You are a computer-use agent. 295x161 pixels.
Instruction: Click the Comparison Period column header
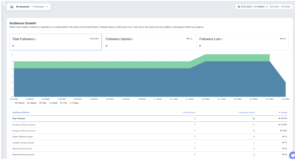click(247, 112)
